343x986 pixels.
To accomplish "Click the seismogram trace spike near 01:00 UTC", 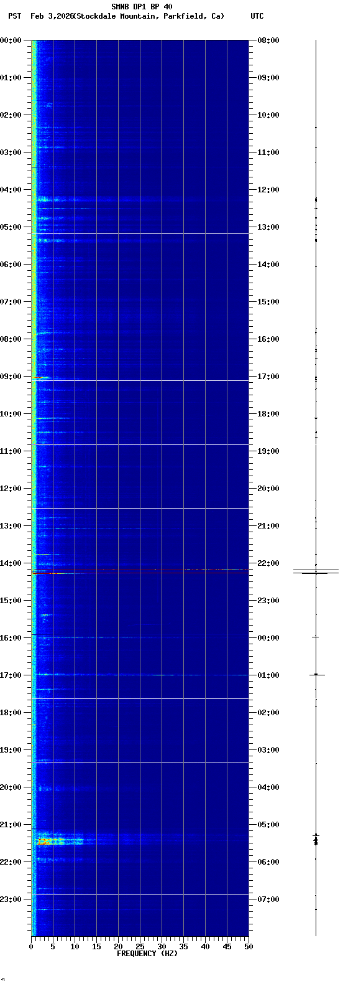I will pyautogui.click(x=317, y=674).
